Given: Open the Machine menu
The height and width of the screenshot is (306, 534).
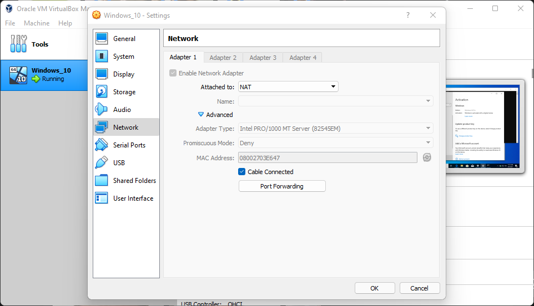Looking at the screenshot, I should click(x=37, y=23).
